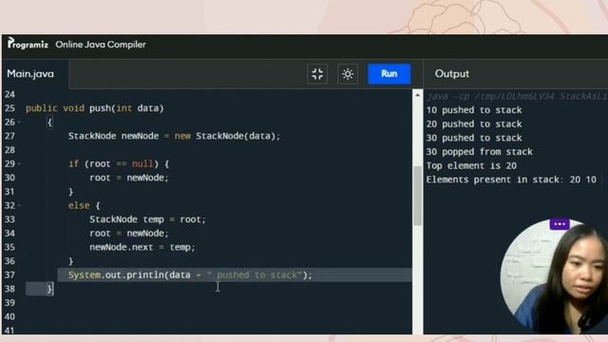Click 'newNode.next = temp;' line
The image size is (608, 342).
[x=142, y=247]
